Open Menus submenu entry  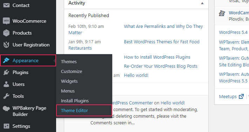click(68, 91)
